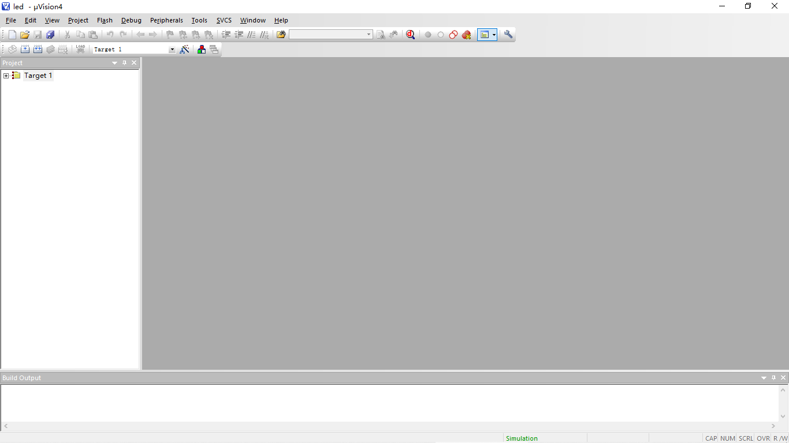Click the Incremental Find icon
Screen dimensions: 789x443
(x=393, y=35)
